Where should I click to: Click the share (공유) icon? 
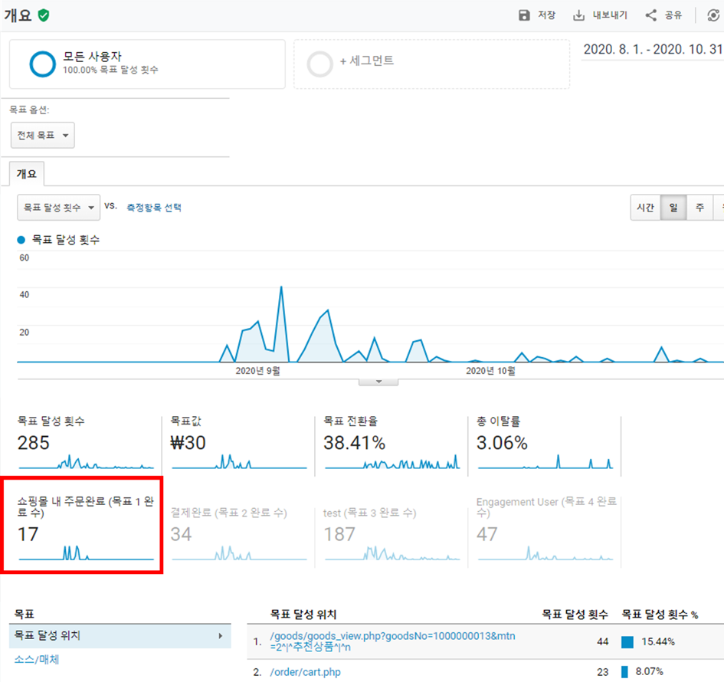coord(651,15)
